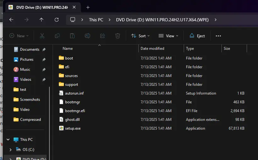Navigate up one folder level

(41, 20)
